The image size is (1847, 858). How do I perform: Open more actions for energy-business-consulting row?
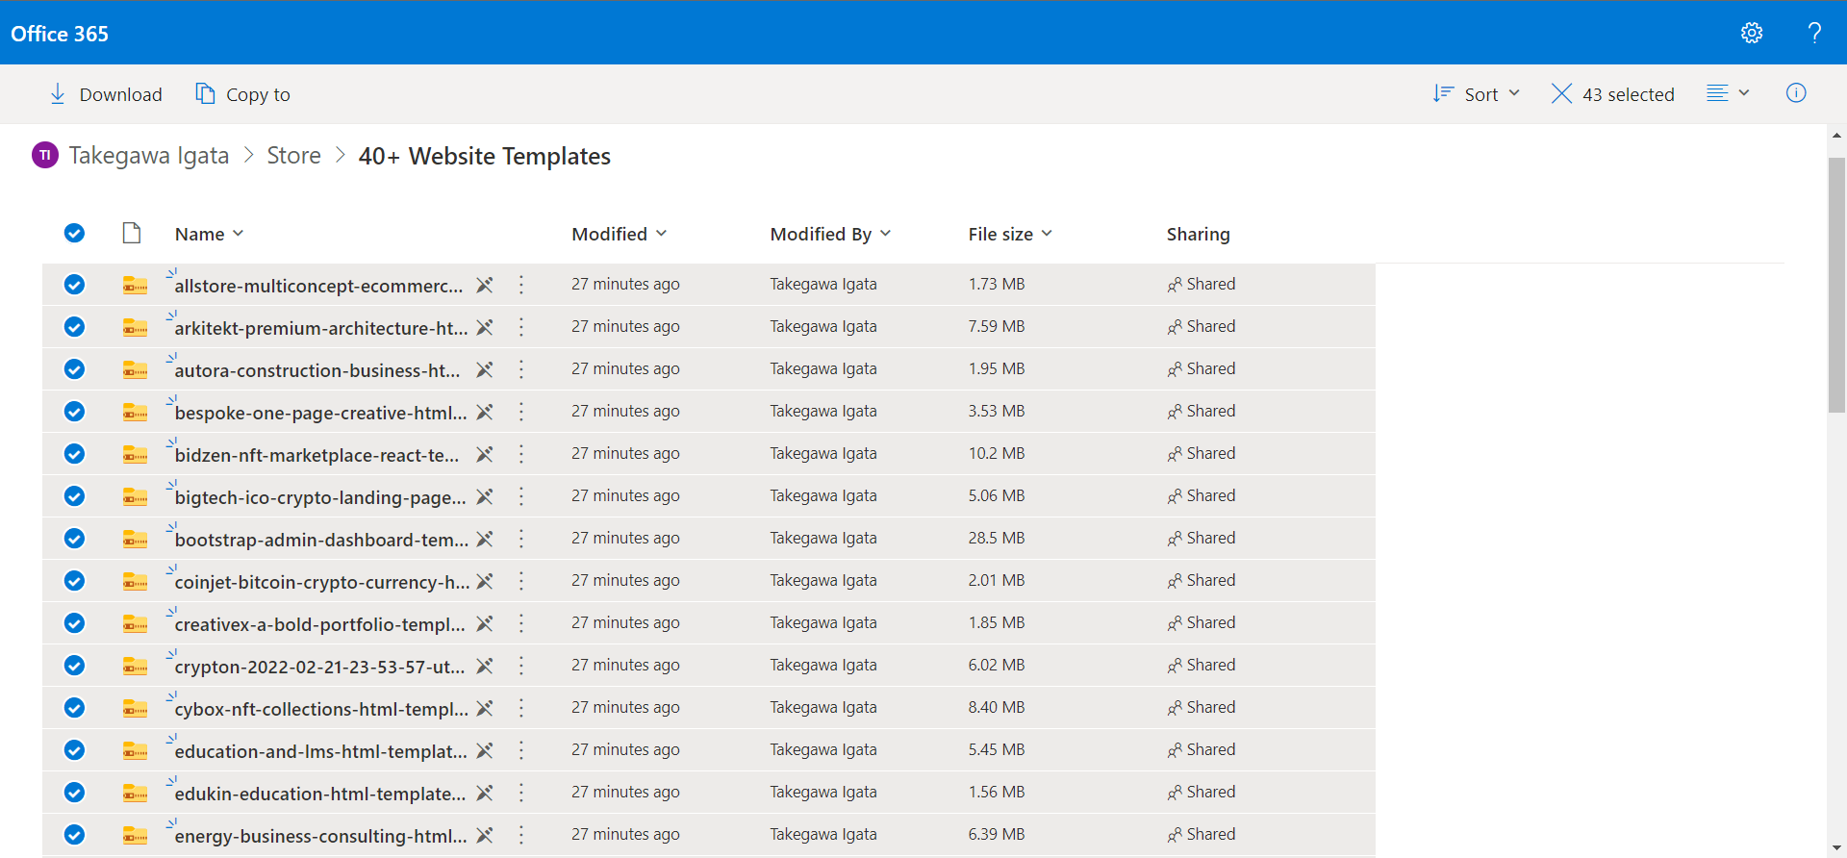521,835
